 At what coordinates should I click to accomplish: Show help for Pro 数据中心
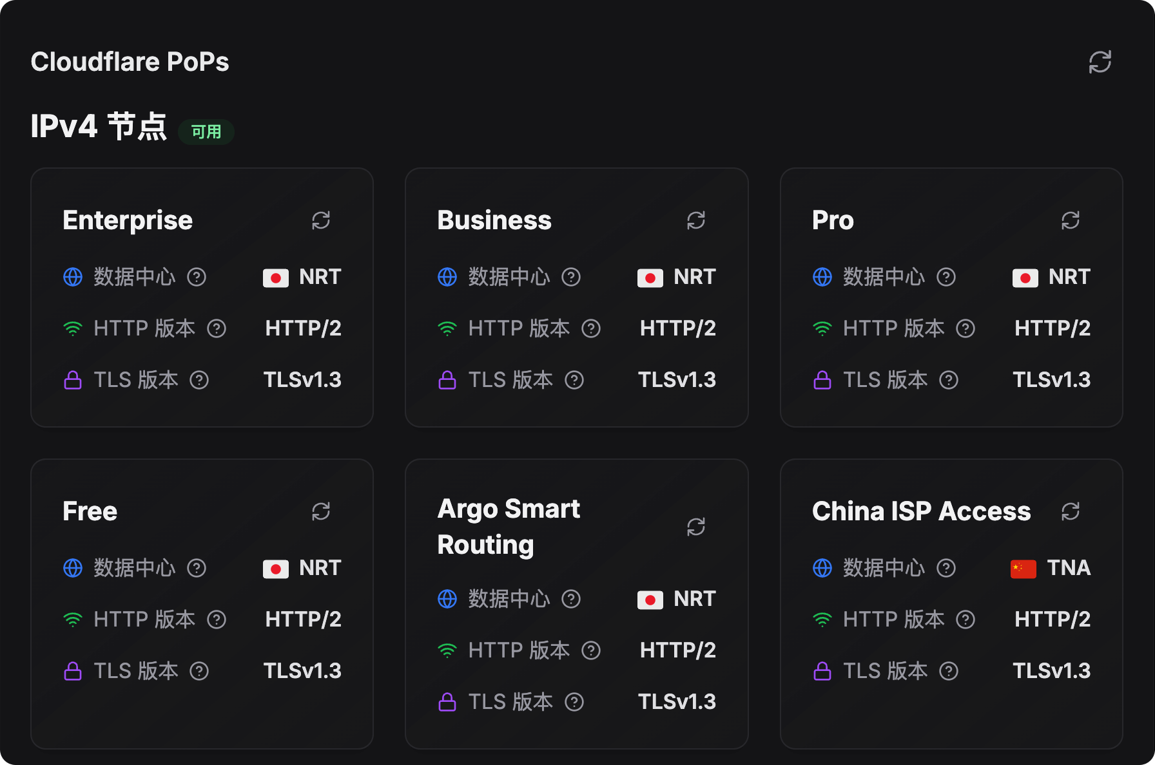pyautogui.click(x=946, y=278)
